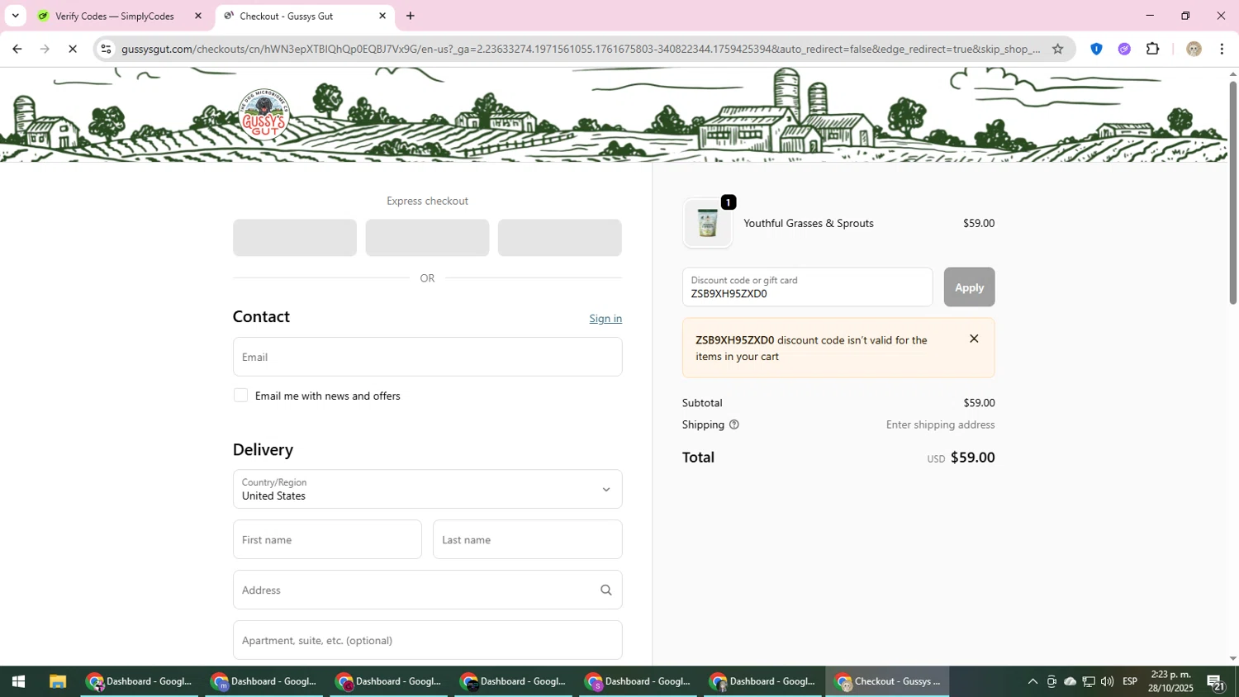The image size is (1239, 697).
Task: Focus the First name field
Action: coord(327,539)
